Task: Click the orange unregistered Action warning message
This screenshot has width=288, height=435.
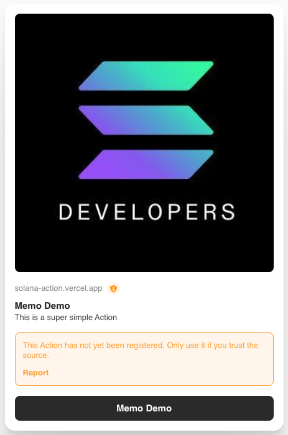Action: [x=141, y=350]
